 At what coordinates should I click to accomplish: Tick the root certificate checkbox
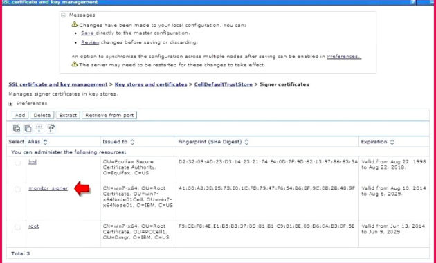(17, 228)
